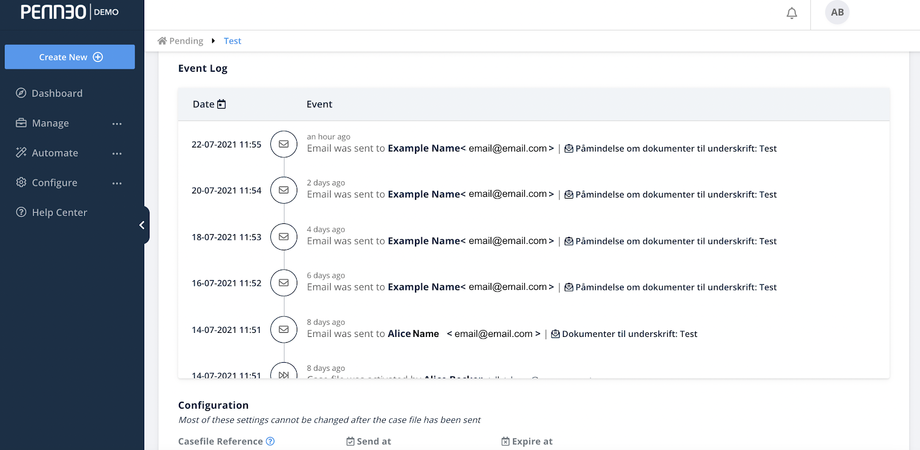Collapse the sidebar with arrow handle
Viewport: 920px width, 450px height.
pyautogui.click(x=143, y=225)
